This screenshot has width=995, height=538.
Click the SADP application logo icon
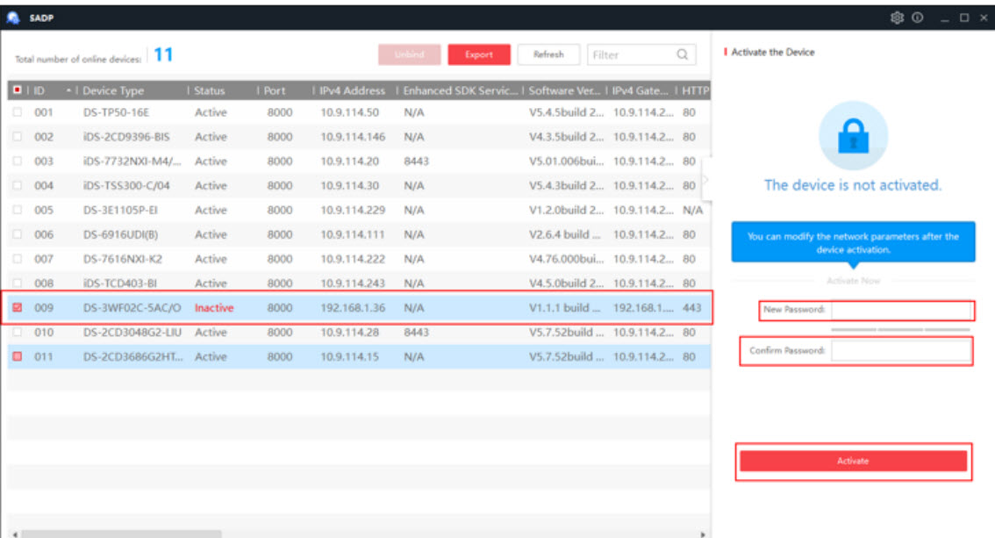(13, 18)
